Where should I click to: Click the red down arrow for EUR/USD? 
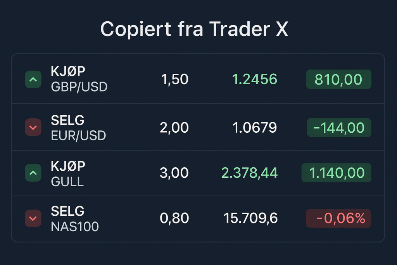point(33,127)
